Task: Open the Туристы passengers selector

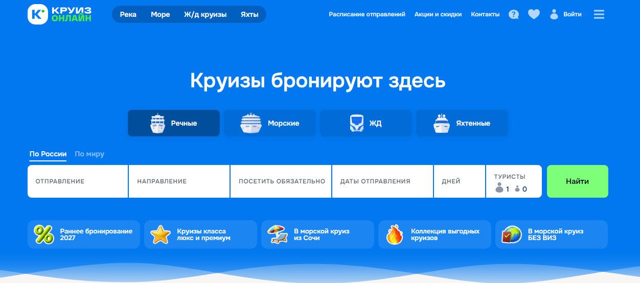Action: [514, 181]
